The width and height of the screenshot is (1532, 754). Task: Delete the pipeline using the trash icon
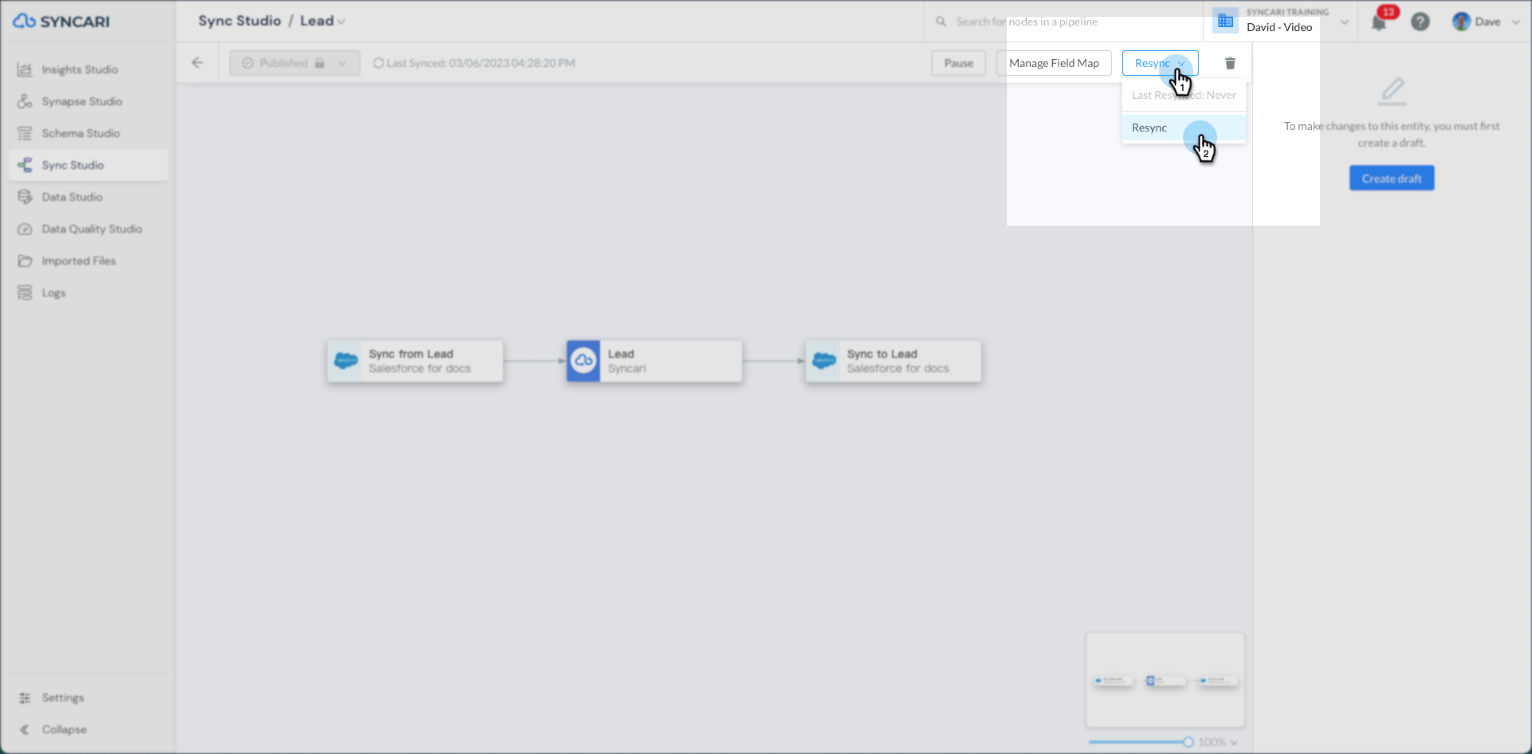pyautogui.click(x=1229, y=63)
